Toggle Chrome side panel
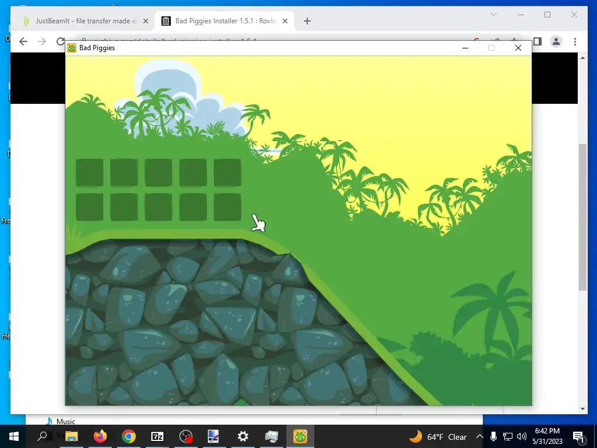 tap(538, 41)
